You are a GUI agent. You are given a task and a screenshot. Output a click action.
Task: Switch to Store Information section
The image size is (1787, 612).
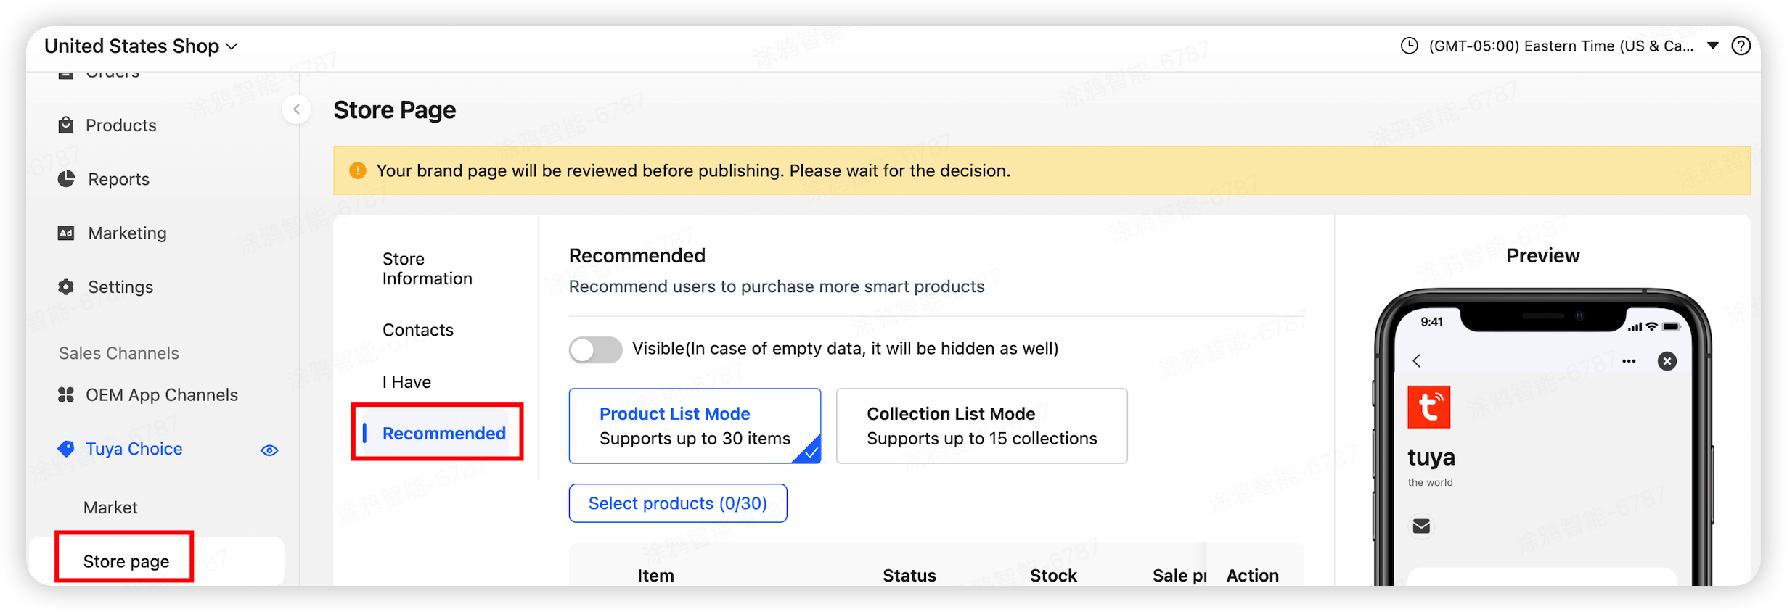pos(427,269)
